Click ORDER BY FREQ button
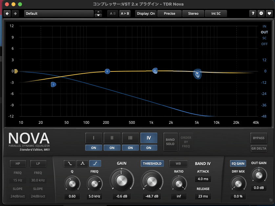This screenshot has width=275, height=206. coord(186,142)
